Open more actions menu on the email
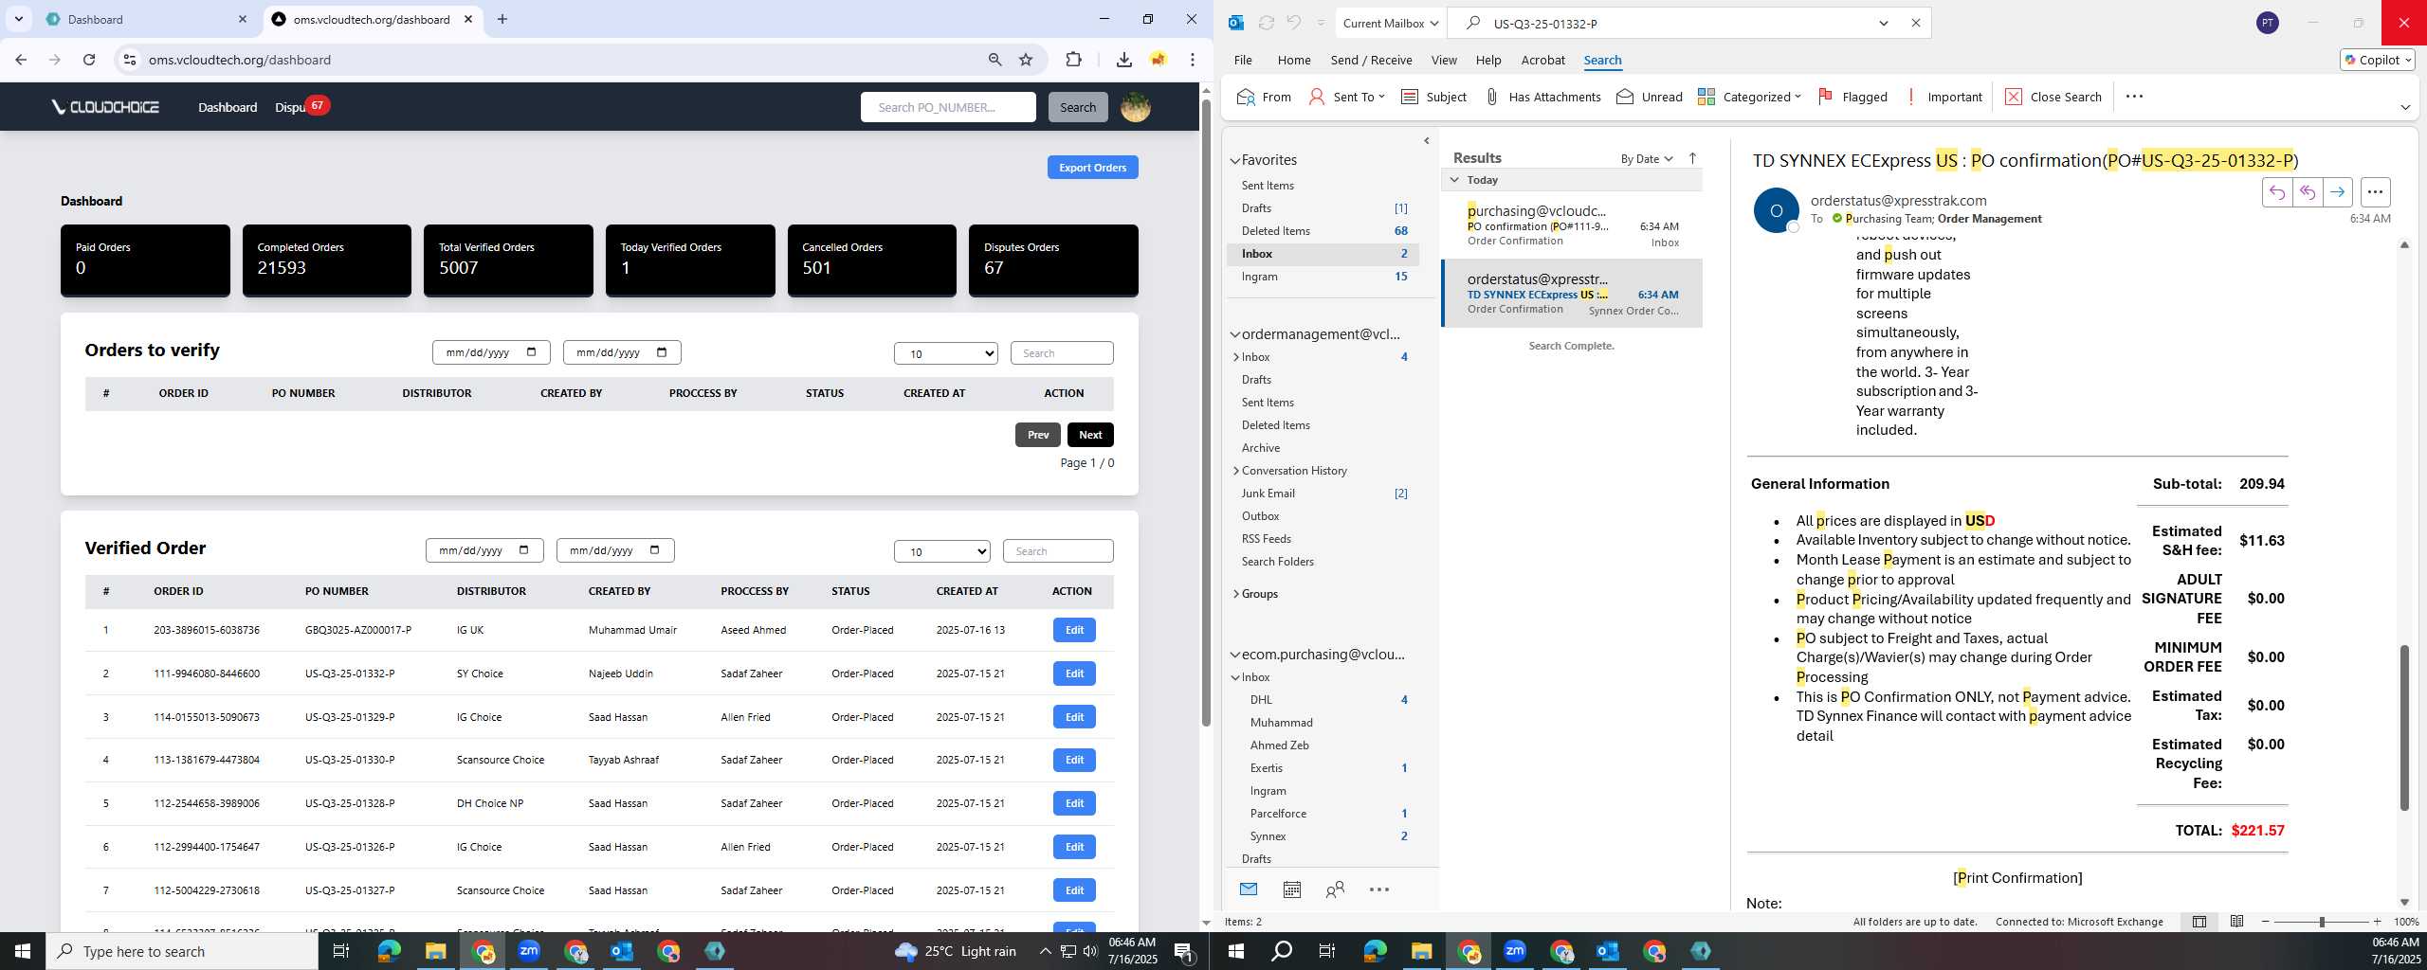Image resolution: width=2427 pixels, height=970 pixels. point(2375,192)
